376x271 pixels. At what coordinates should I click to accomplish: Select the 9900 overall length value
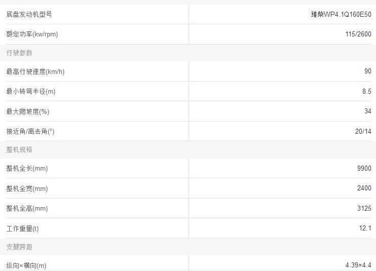click(x=364, y=168)
